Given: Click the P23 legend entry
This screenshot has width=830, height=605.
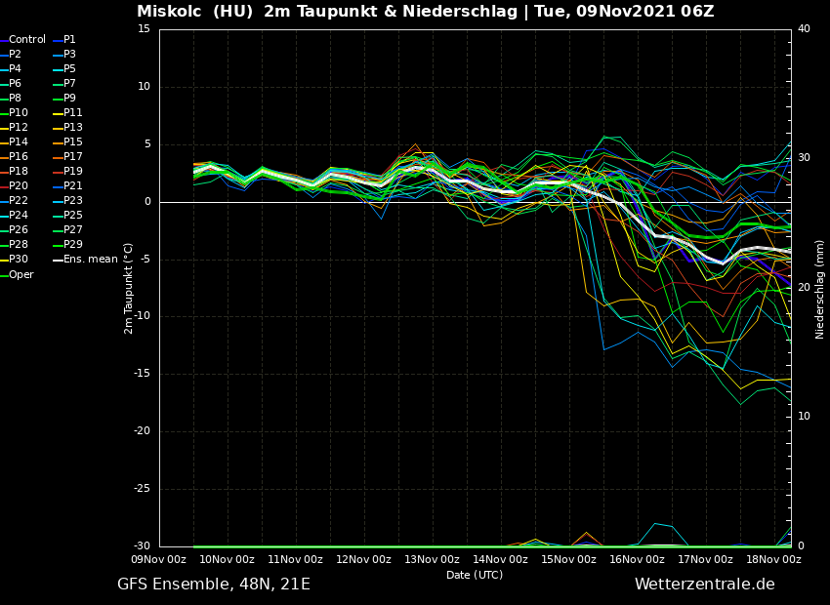Looking at the screenshot, I should pos(73,201).
